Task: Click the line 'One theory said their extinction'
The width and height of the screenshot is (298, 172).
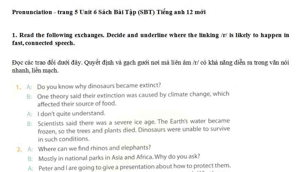Action: pos(133,95)
